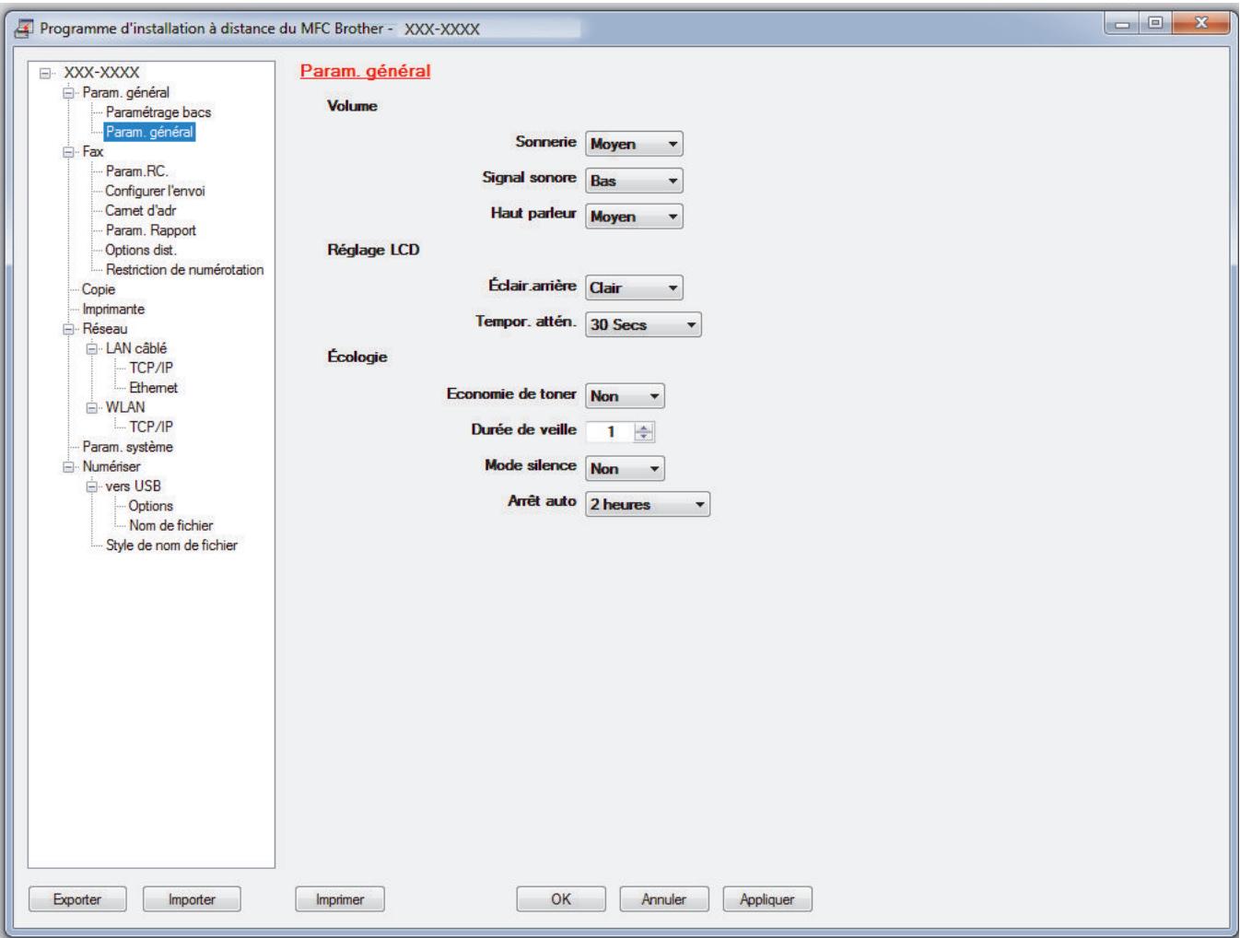Select XXX-XXXX root label in tree

(x=101, y=72)
